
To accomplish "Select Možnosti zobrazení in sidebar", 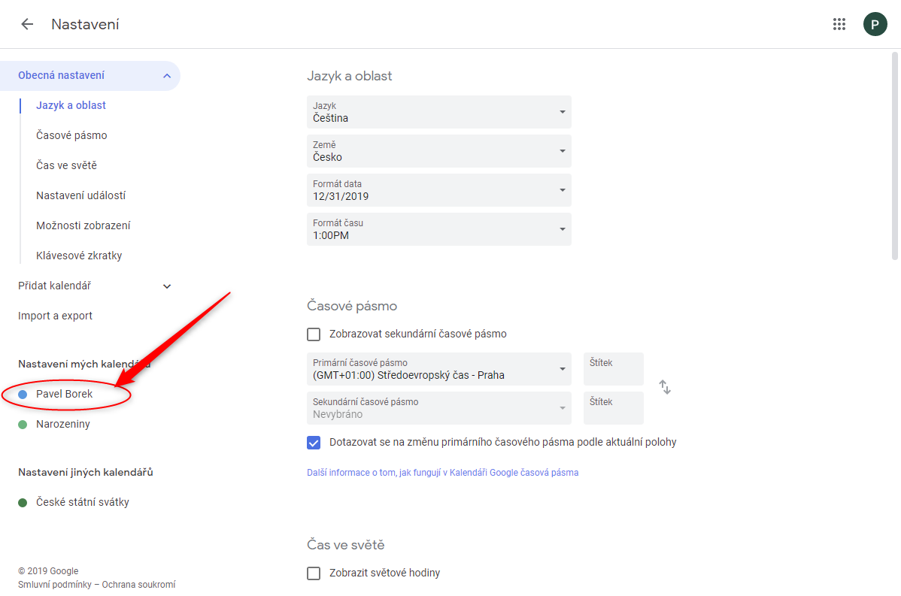I will pos(83,225).
